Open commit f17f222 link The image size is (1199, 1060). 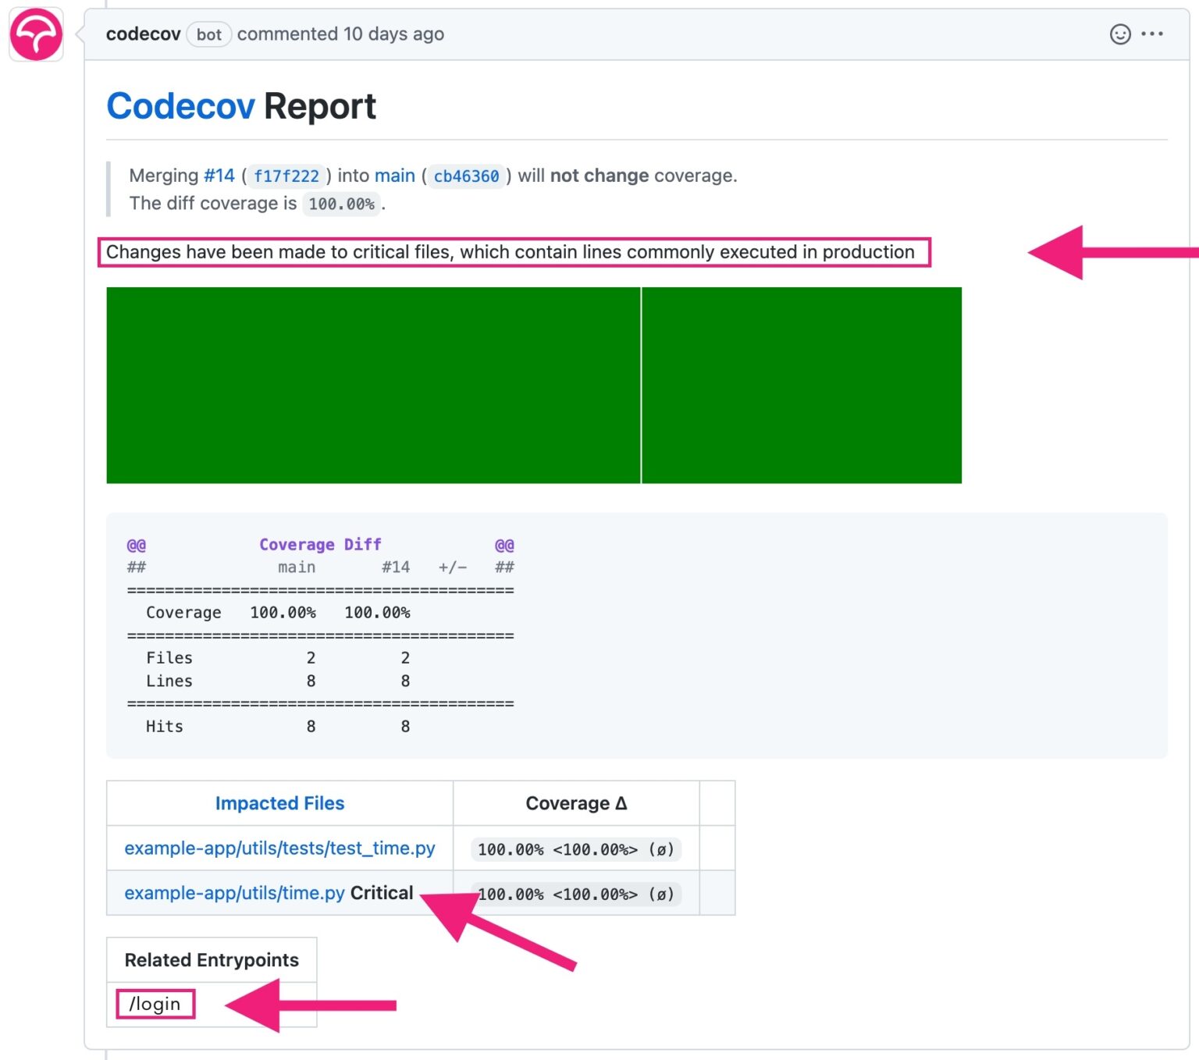point(286,176)
